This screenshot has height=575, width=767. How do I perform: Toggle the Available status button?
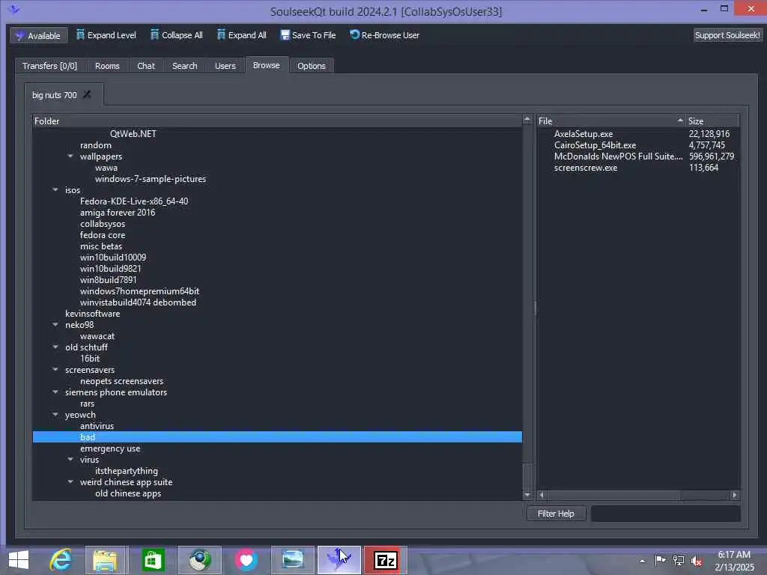pyautogui.click(x=39, y=36)
